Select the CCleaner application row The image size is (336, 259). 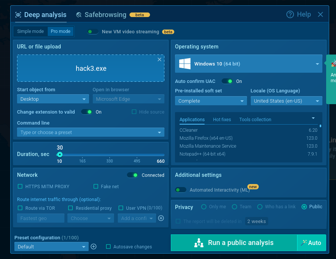pos(248,130)
